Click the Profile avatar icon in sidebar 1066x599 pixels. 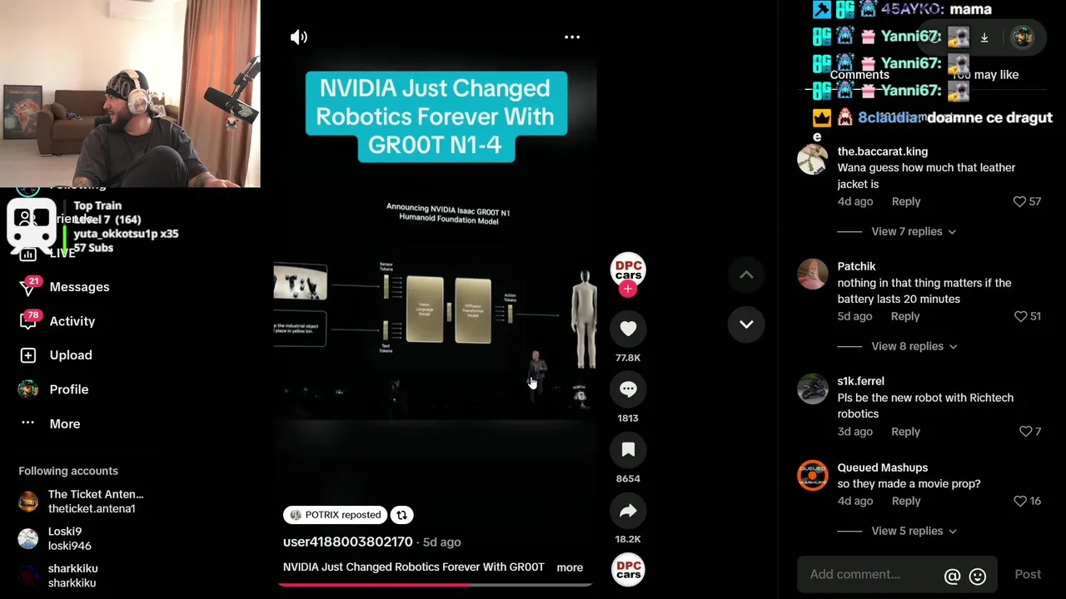tap(28, 389)
